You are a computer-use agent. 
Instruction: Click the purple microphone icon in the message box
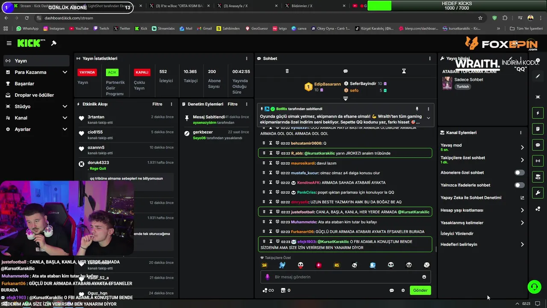(x=268, y=277)
